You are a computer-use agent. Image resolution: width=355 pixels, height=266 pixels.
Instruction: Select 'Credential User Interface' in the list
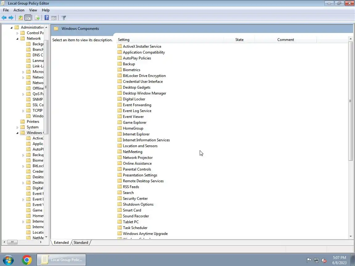click(x=143, y=81)
